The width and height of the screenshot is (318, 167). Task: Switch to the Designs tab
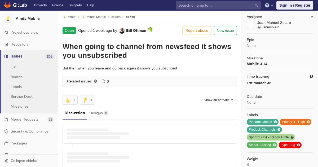pos(99,113)
